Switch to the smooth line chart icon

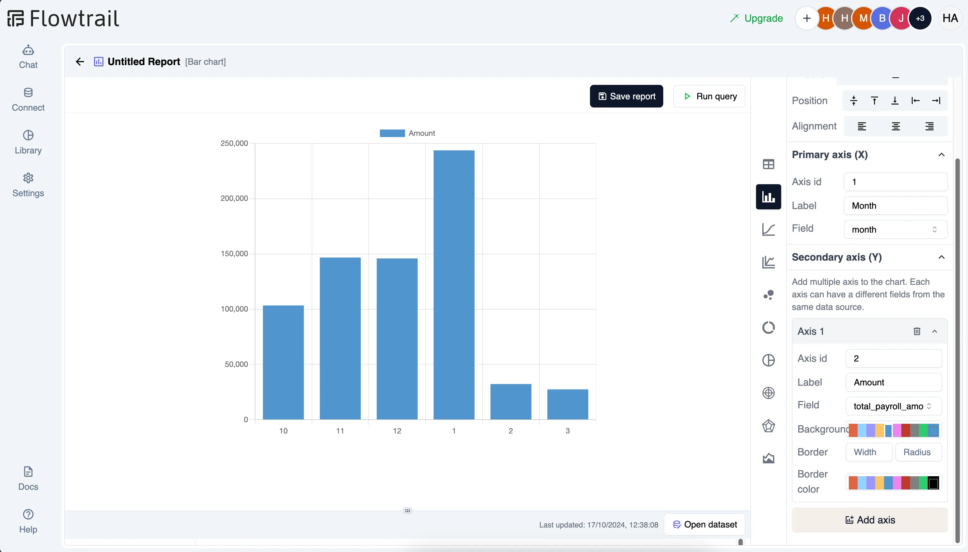point(768,229)
